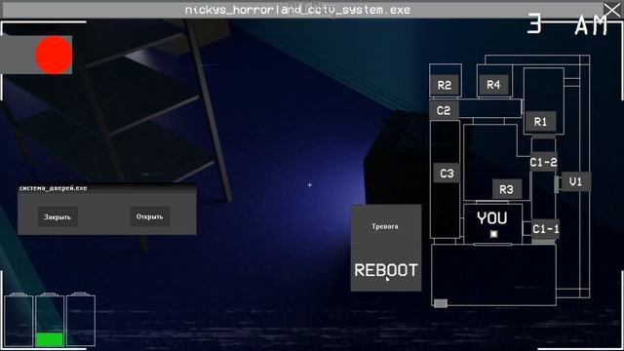Click the vent door marker beside V1
The width and height of the screenshot is (624, 351).
coord(557,184)
